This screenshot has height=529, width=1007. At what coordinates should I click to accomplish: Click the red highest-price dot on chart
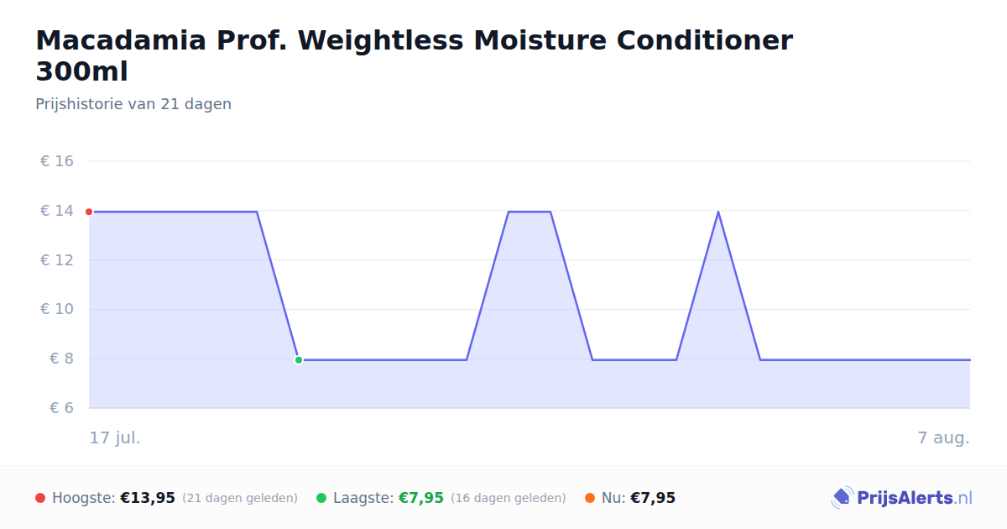point(89,212)
